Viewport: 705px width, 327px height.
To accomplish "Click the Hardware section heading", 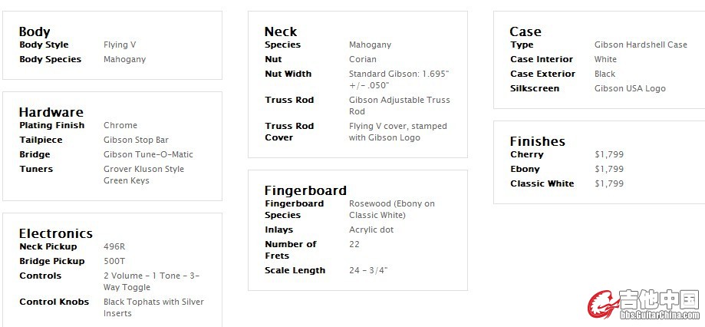I will click(51, 112).
